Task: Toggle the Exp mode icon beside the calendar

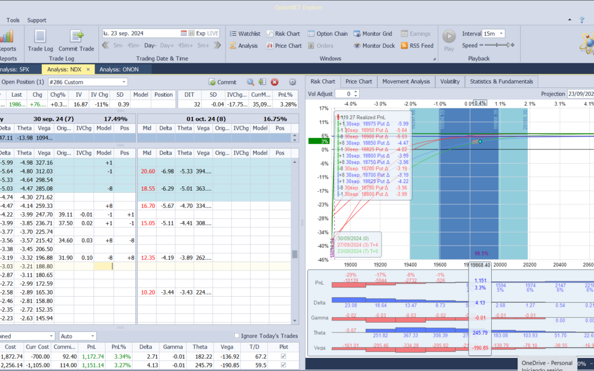Action: point(191,34)
